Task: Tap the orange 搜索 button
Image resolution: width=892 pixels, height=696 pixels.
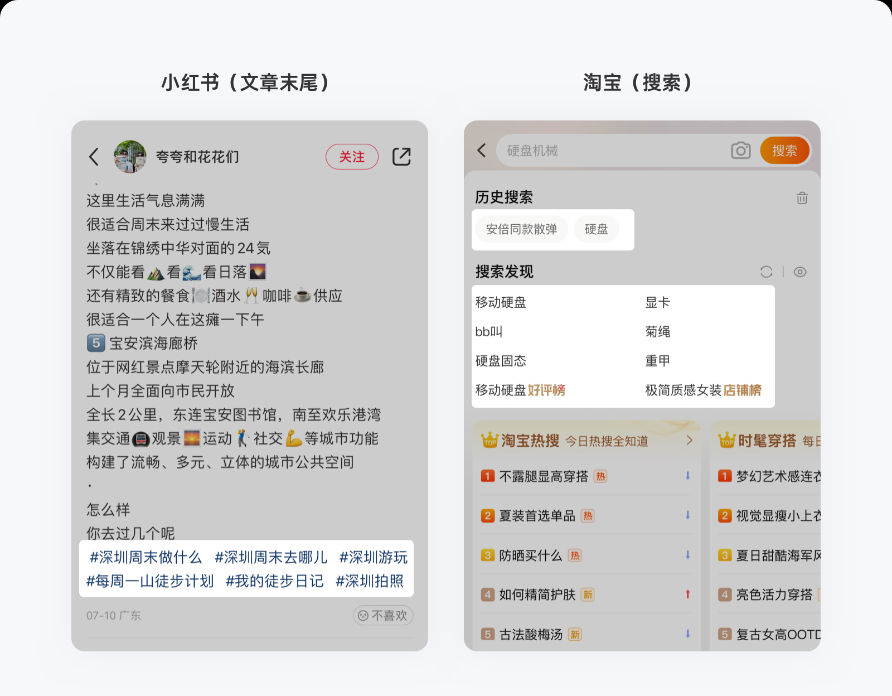Action: [x=784, y=151]
